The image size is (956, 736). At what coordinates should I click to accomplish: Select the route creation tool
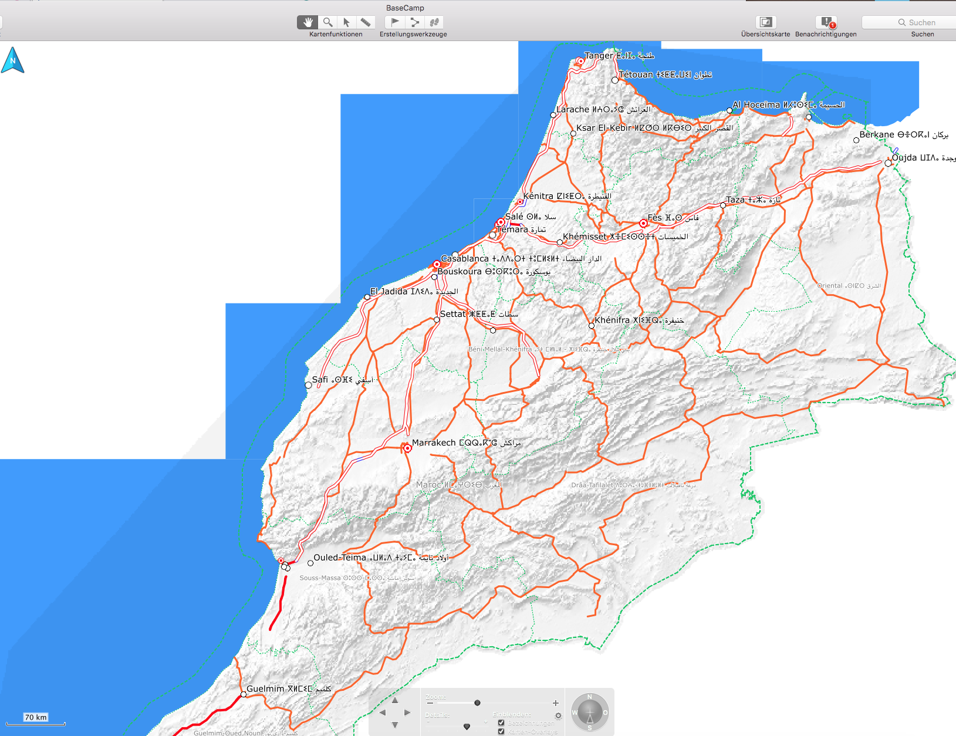click(415, 22)
